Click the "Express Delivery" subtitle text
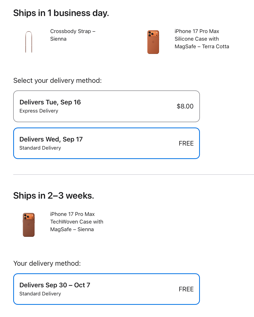Screen dimensions: 254x317 point(39,111)
